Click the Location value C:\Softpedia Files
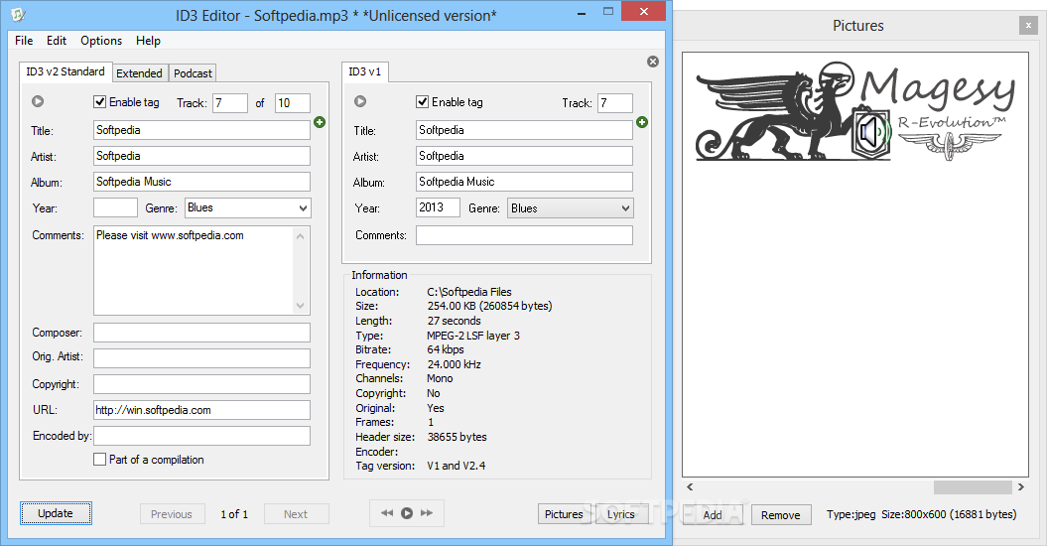This screenshot has width=1047, height=546. (469, 292)
